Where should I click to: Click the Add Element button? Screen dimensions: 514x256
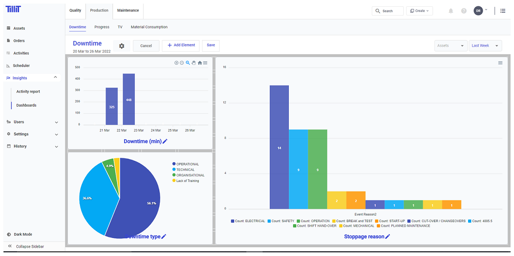(181, 45)
